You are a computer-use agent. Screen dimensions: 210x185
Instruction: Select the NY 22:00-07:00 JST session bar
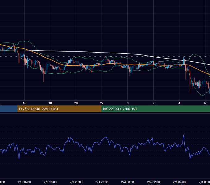(155, 109)
